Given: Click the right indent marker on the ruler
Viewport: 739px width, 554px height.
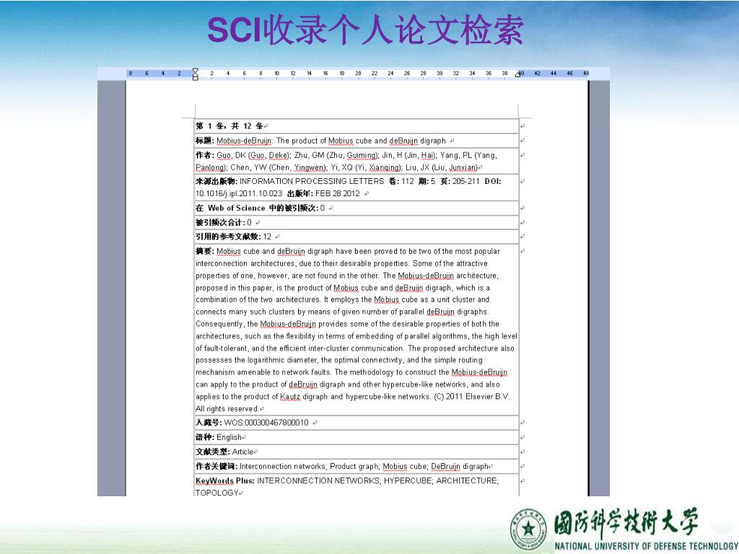Looking at the screenshot, I should [x=517, y=74].
